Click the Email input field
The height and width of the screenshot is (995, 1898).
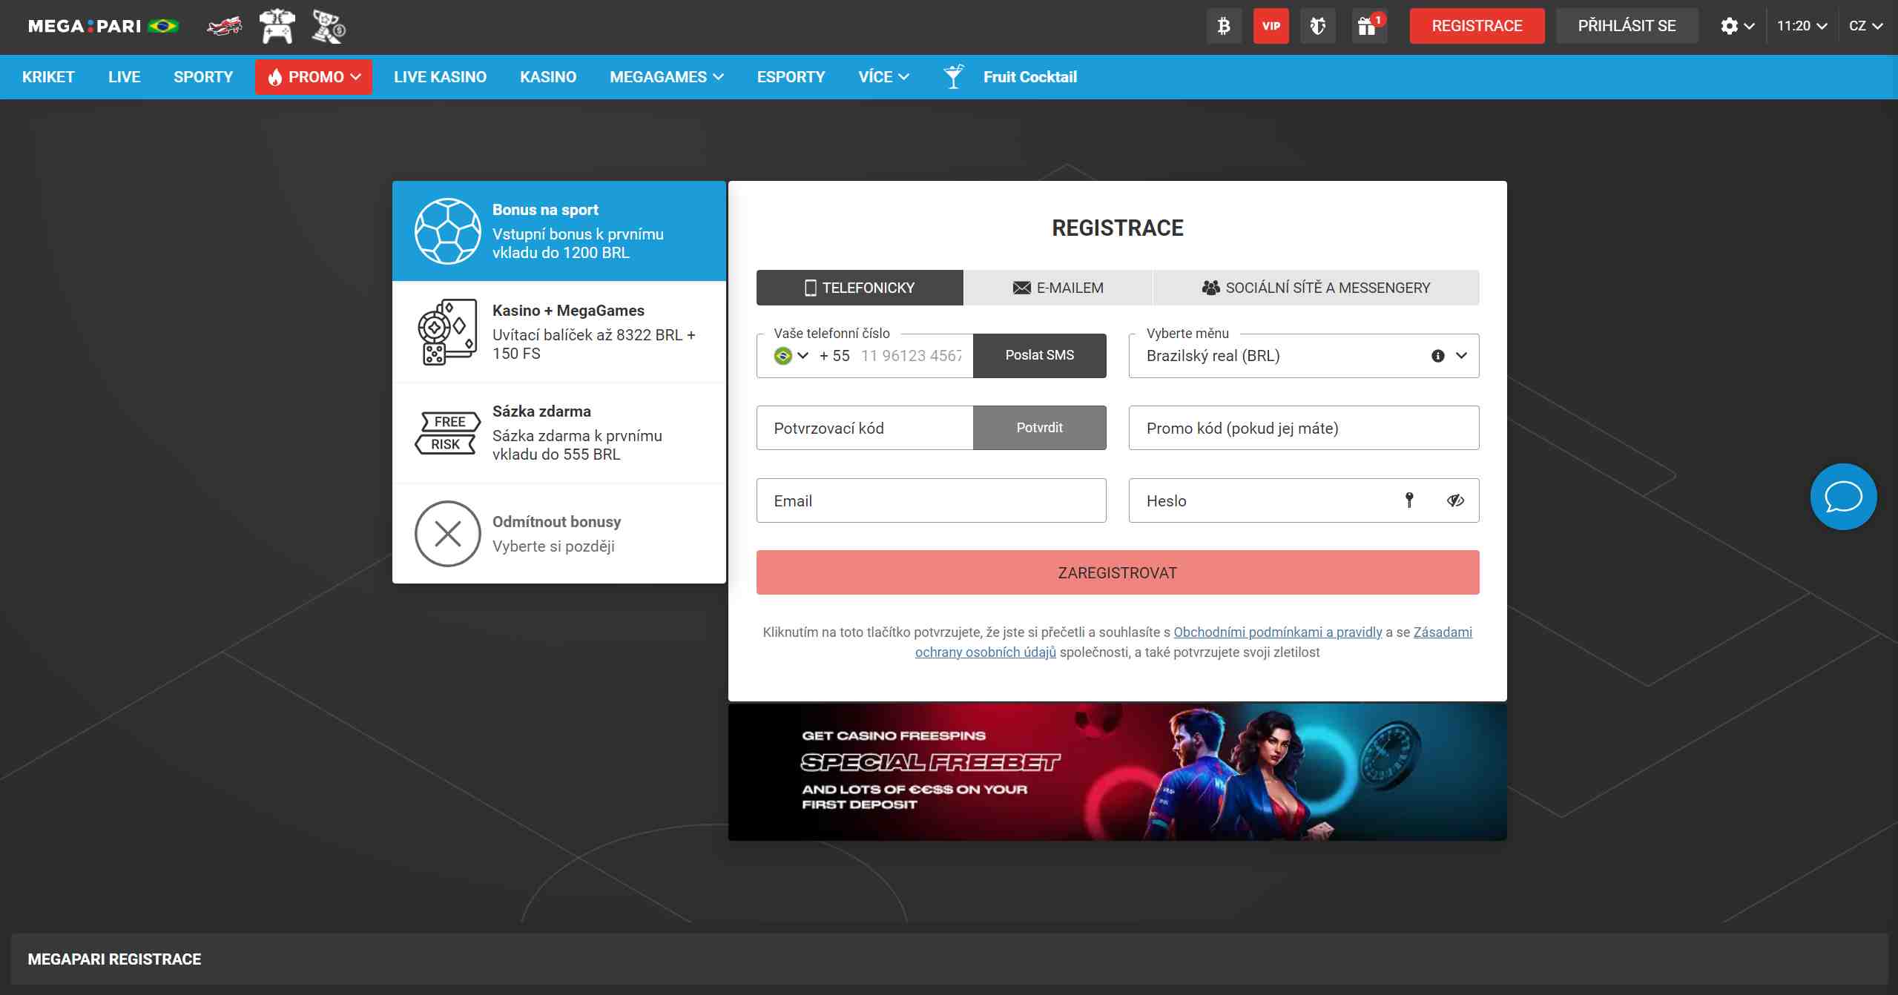931,500
